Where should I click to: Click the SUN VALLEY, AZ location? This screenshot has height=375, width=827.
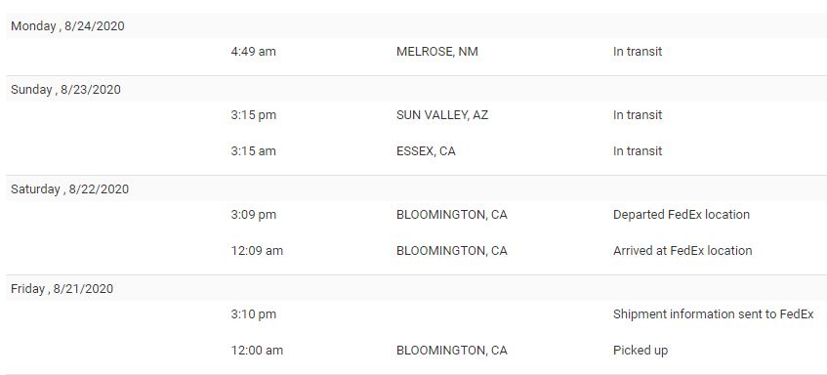pos(442,115)
